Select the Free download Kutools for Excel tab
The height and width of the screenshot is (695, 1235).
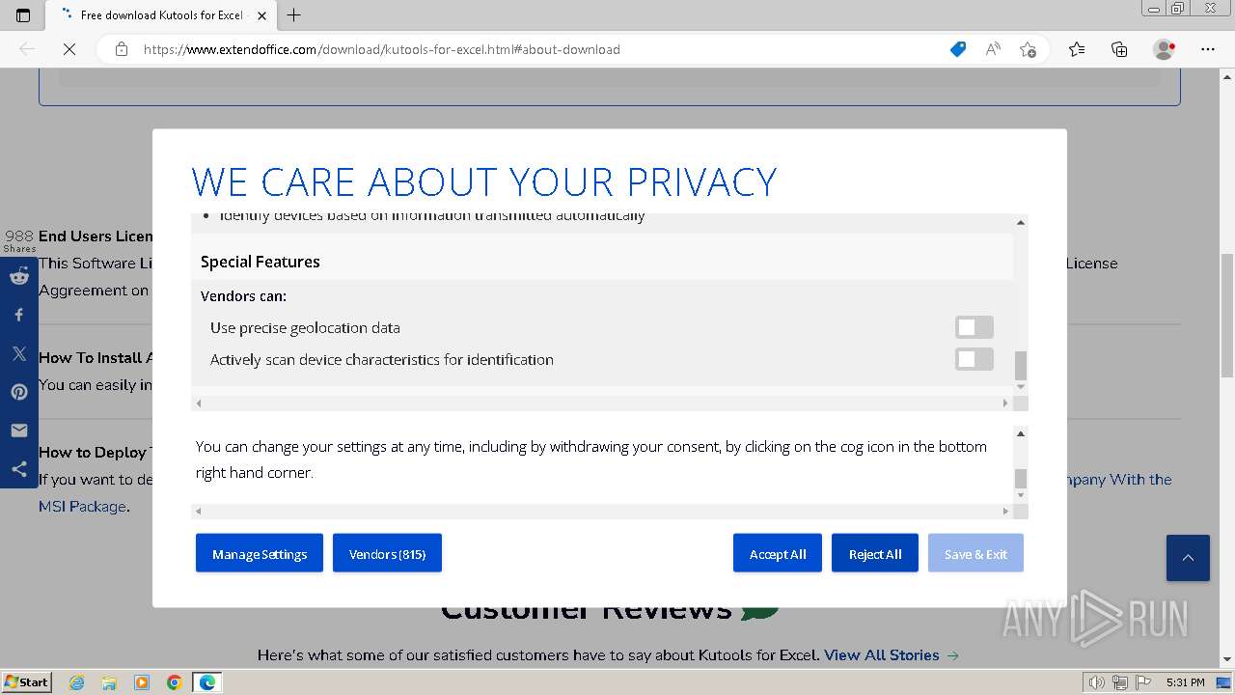point(162,14)
